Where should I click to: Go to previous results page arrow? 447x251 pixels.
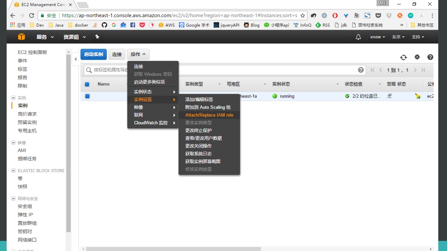coord(381,70)
